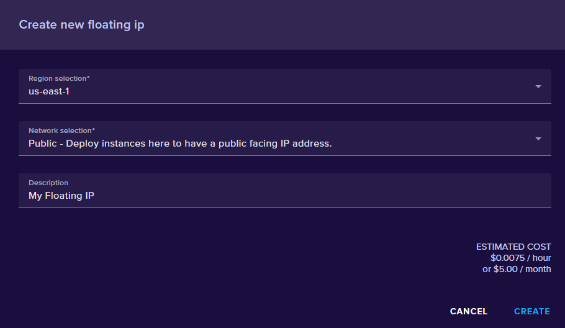Screen dimensions: 565x328
Task: Open the Region selection dropdown arrow
Action: [538, 86]
